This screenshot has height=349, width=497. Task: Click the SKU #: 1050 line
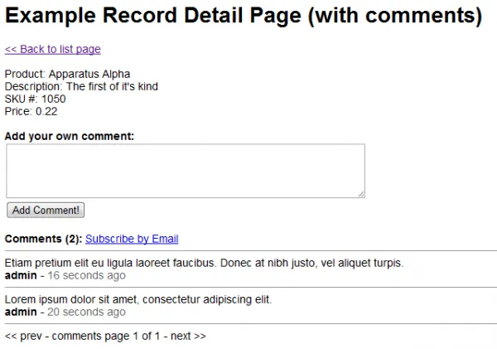click(36, 99)
